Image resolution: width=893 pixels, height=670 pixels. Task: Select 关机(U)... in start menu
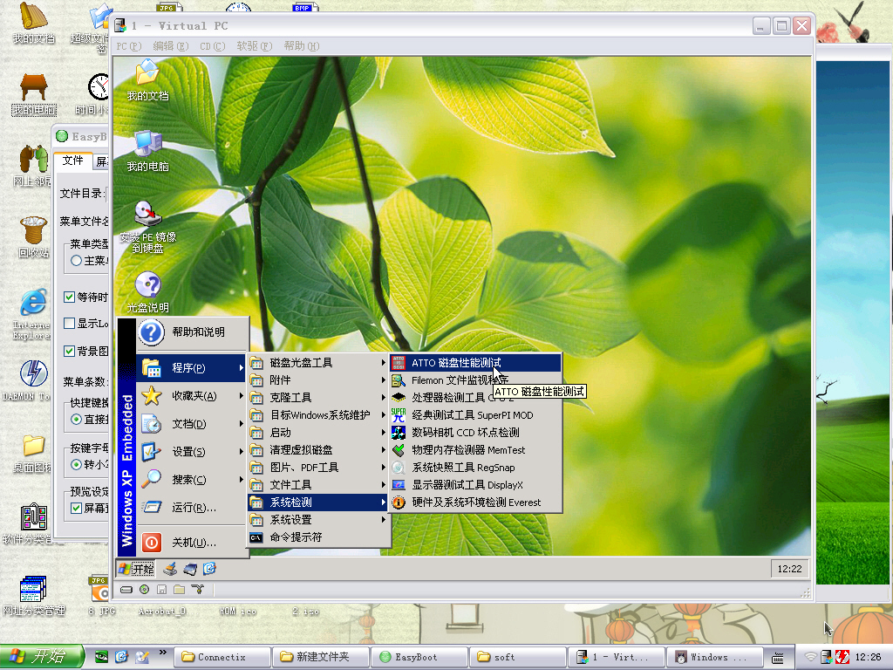click(193, 543)
